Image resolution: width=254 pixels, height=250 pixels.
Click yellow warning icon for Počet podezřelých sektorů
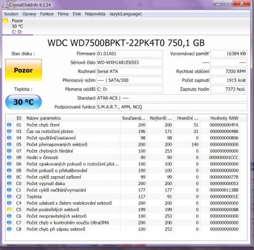click(9, 210)
